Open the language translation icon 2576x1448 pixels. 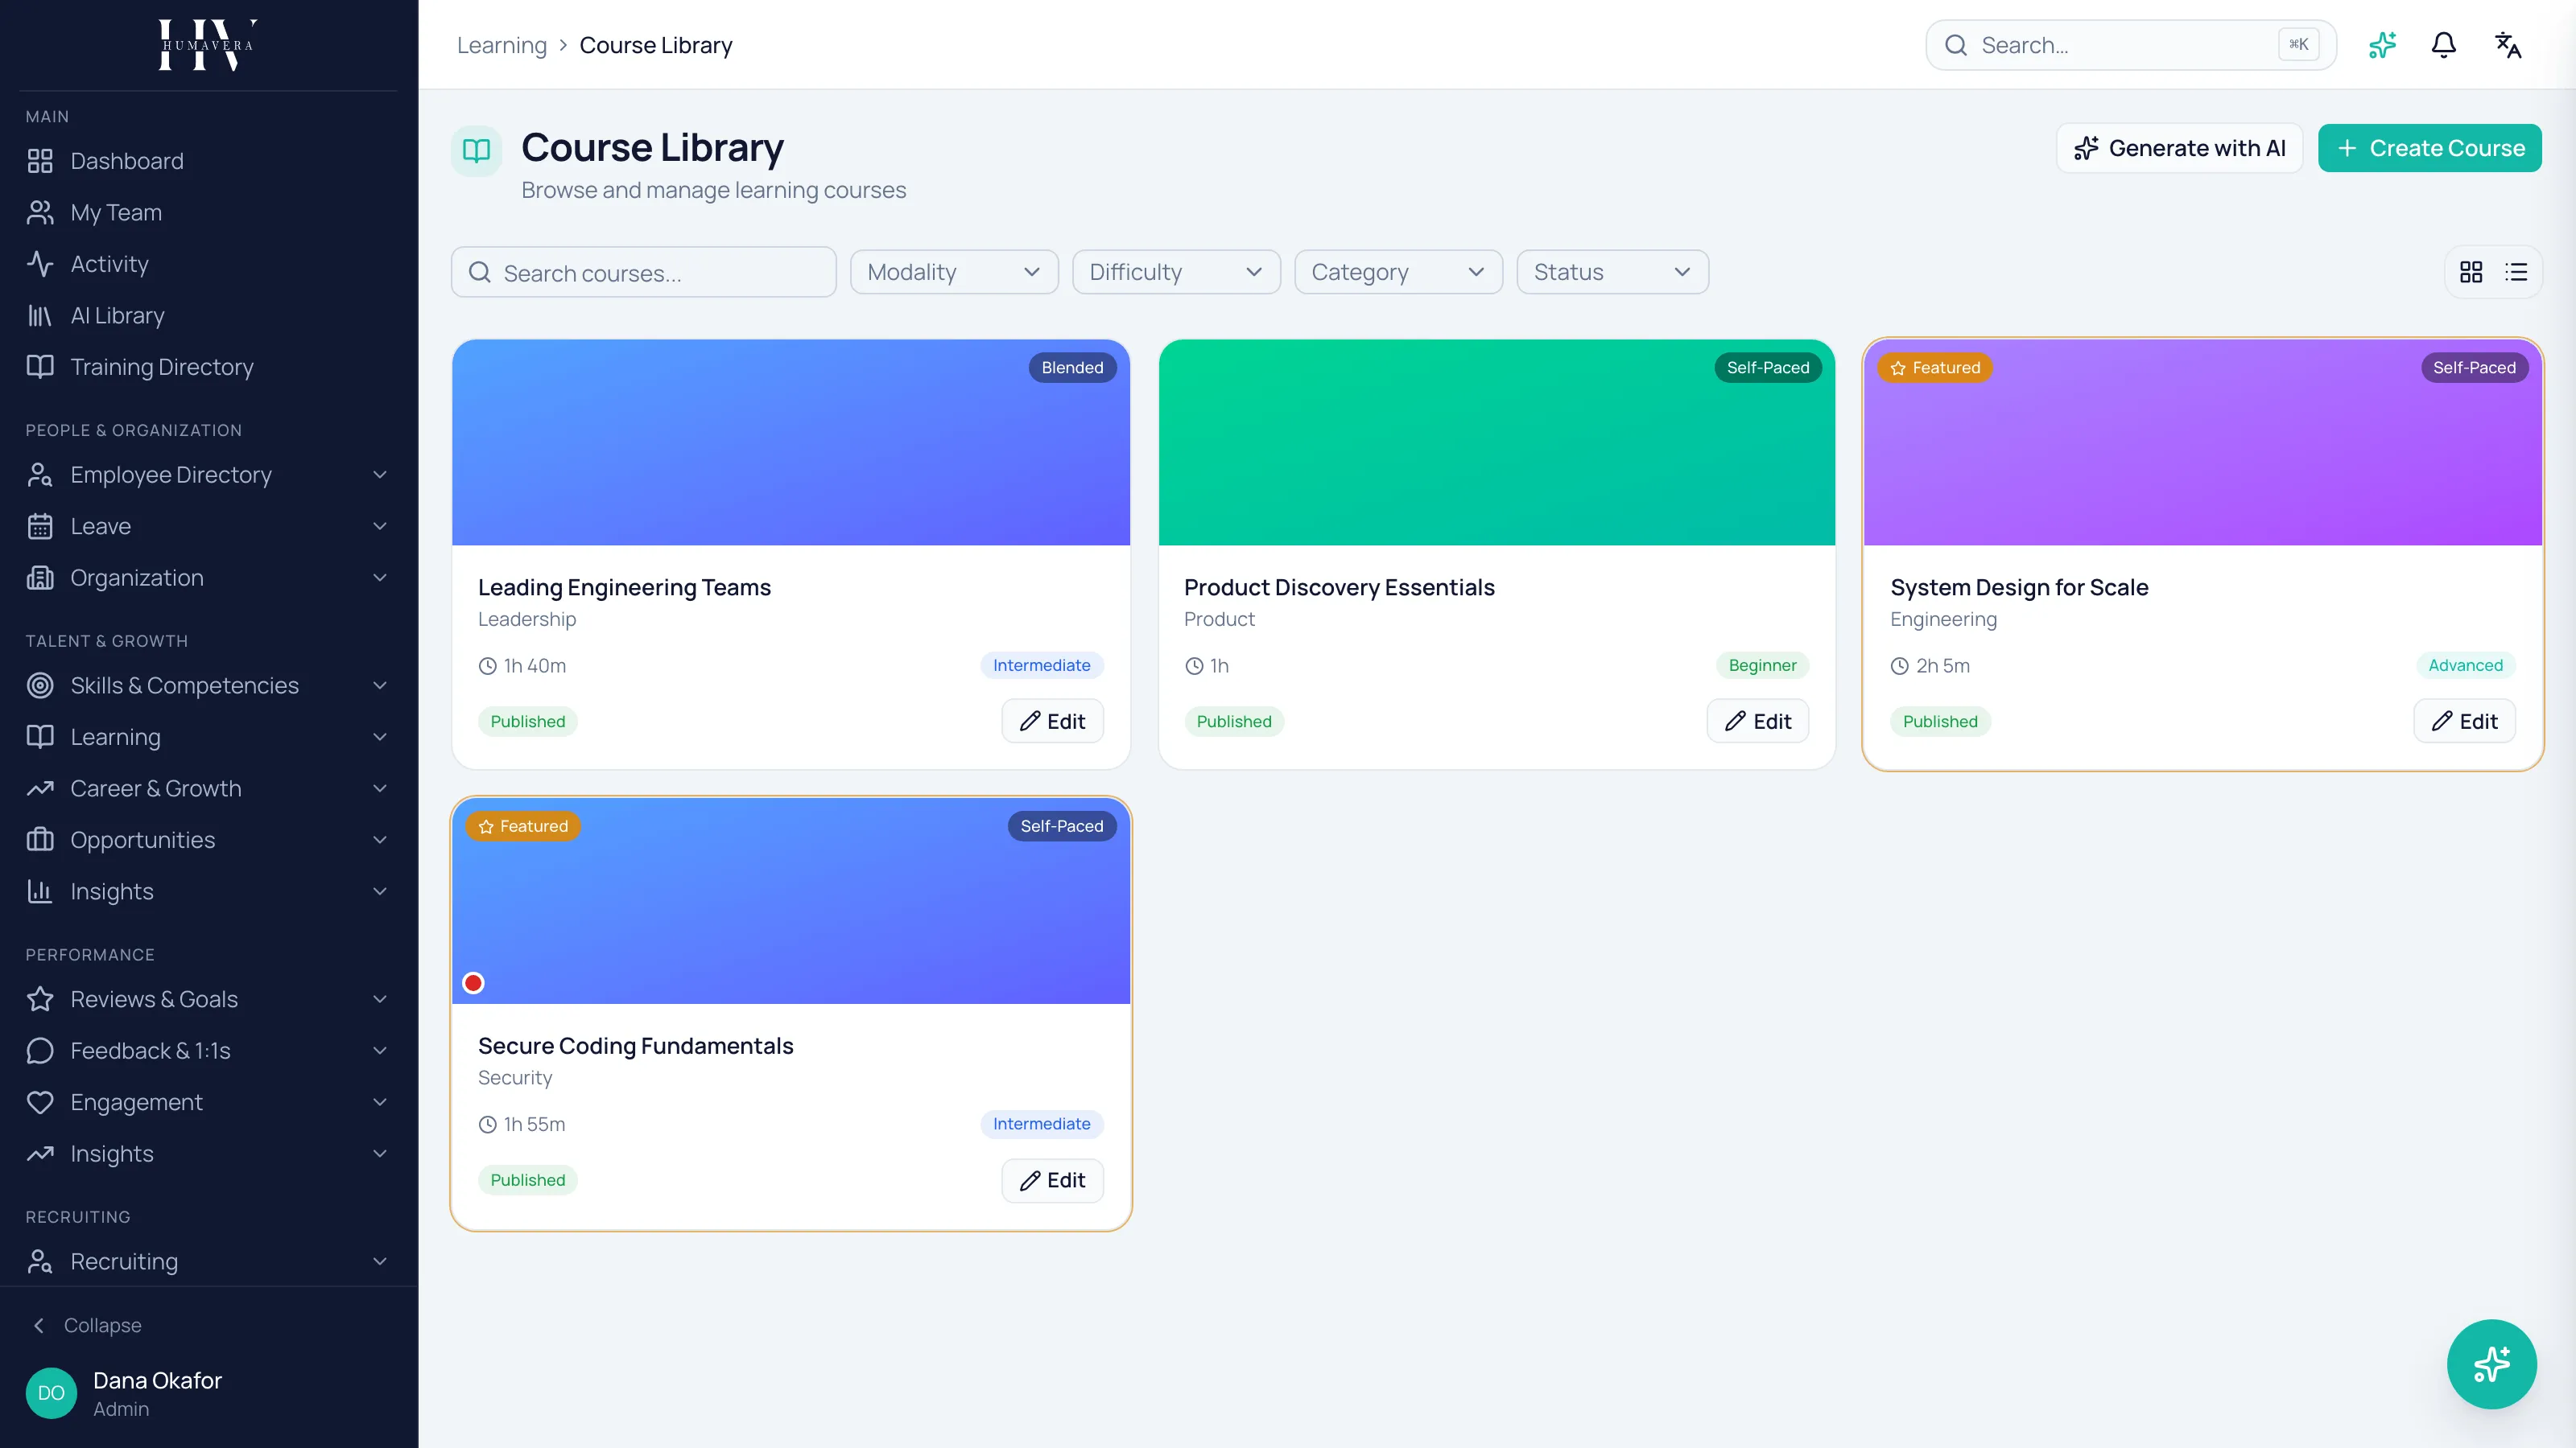pyautogui.click(x=2507, y=45)
